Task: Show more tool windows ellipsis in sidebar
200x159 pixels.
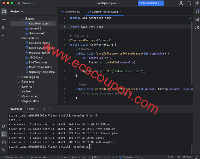Action: click(4, 35)
